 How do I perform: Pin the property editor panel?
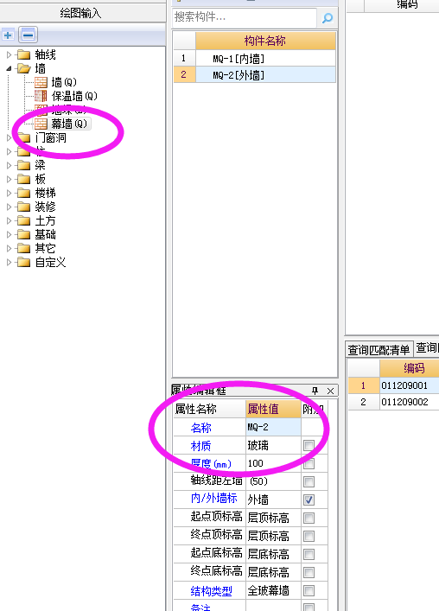(315, 391)
